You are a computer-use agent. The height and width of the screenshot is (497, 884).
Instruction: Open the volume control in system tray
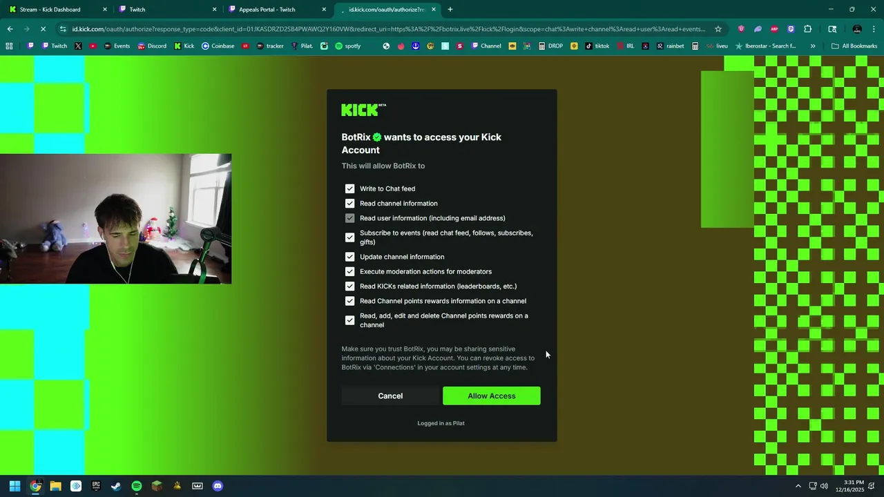[x=824, y=486]
